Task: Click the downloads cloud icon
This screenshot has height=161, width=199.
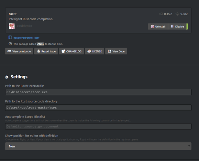Action: [x=177, y=14]
